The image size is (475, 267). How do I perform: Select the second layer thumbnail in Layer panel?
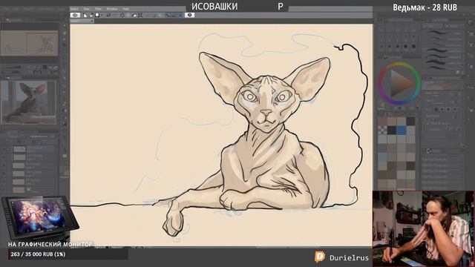click(19, 157)
